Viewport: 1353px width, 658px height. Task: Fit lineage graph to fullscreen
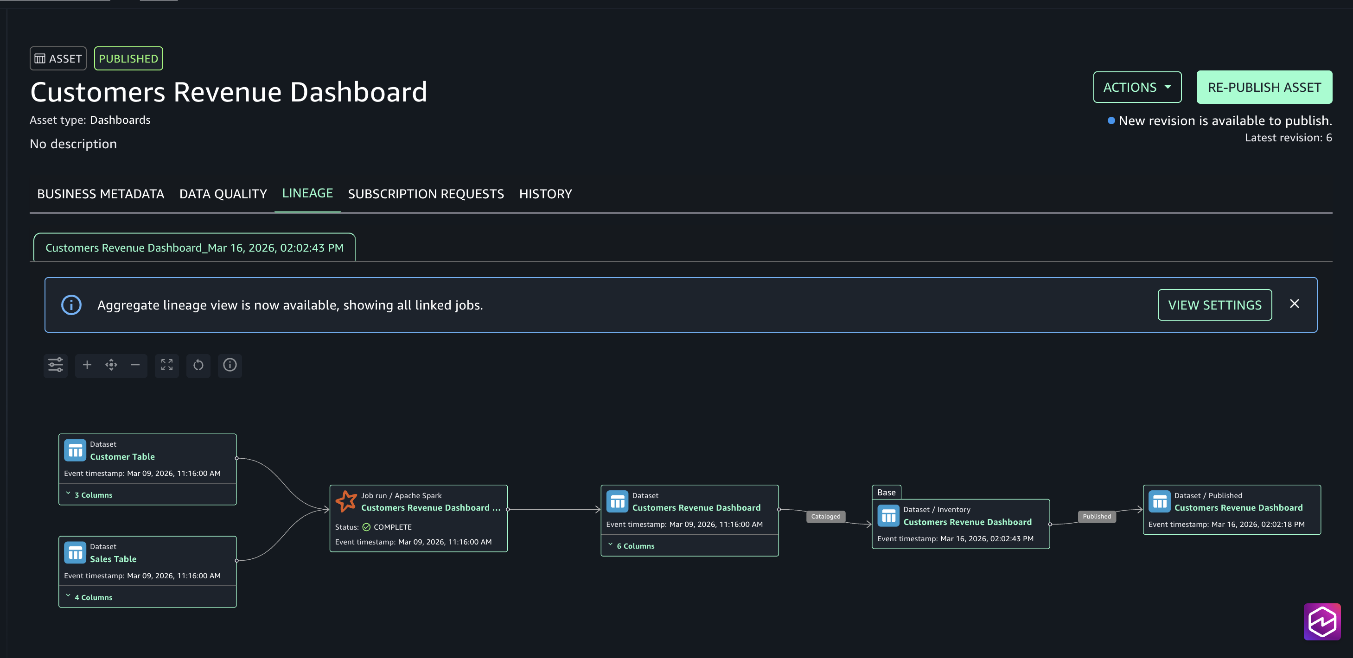tap(167, 365)
